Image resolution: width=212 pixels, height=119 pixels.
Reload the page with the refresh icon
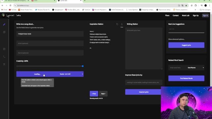[10, 5]
